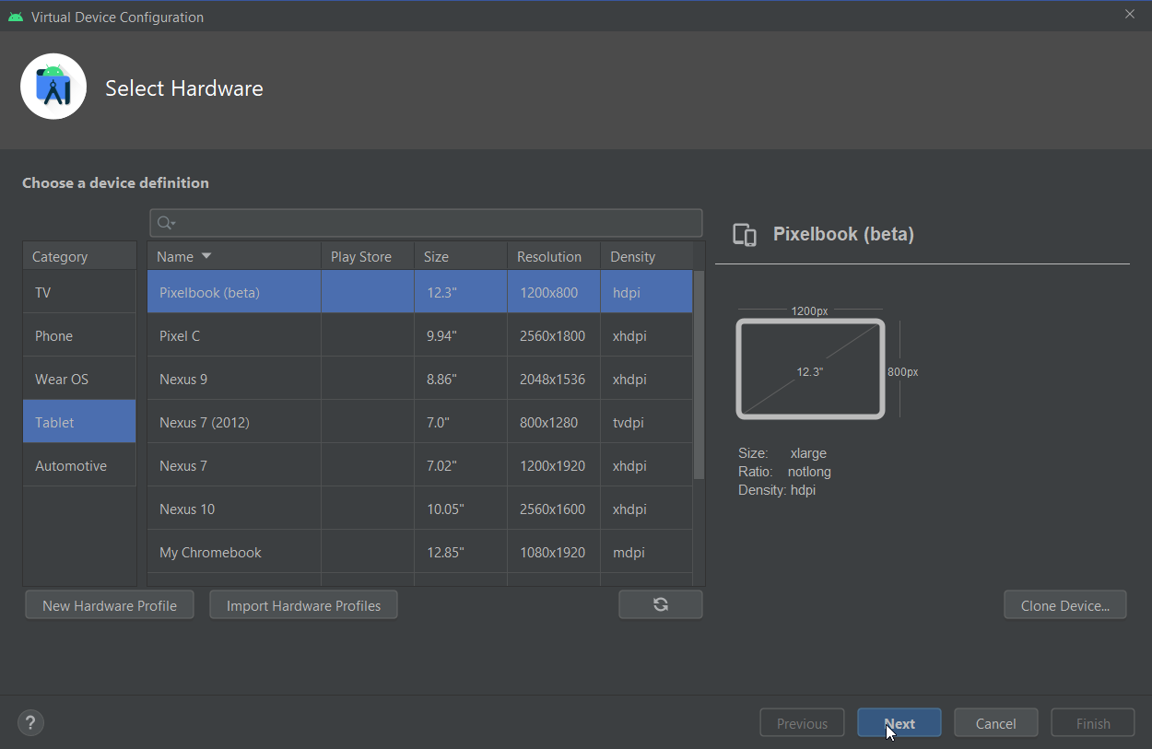Click the Size column header
The width and height of the screenshot is (1152, 749).
[461, 256]
